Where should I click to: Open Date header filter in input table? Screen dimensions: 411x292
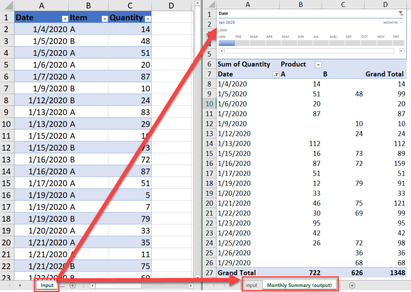pos(65,18)
